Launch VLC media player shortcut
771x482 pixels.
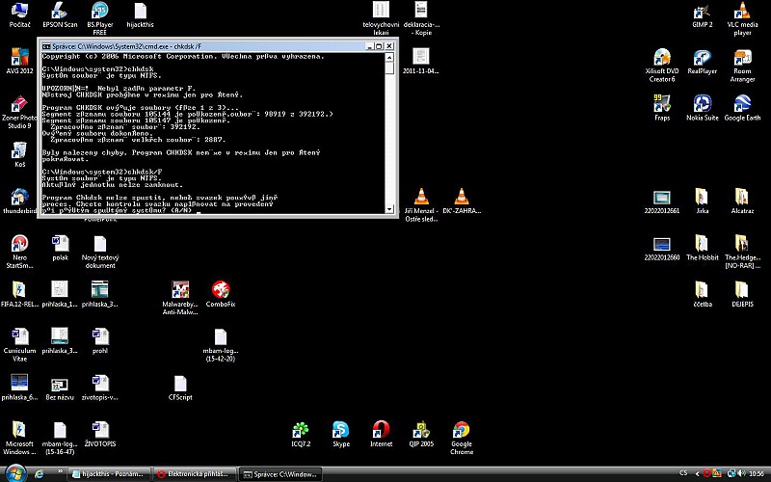tap(742, 18)
